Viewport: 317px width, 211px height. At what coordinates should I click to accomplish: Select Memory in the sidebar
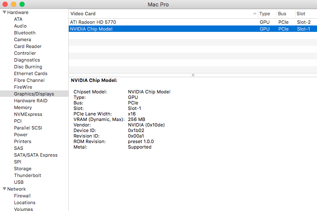(x=23, y=108)
